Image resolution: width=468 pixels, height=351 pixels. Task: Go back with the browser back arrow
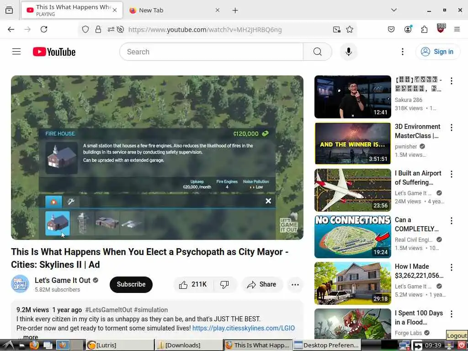tap(11, 29)
